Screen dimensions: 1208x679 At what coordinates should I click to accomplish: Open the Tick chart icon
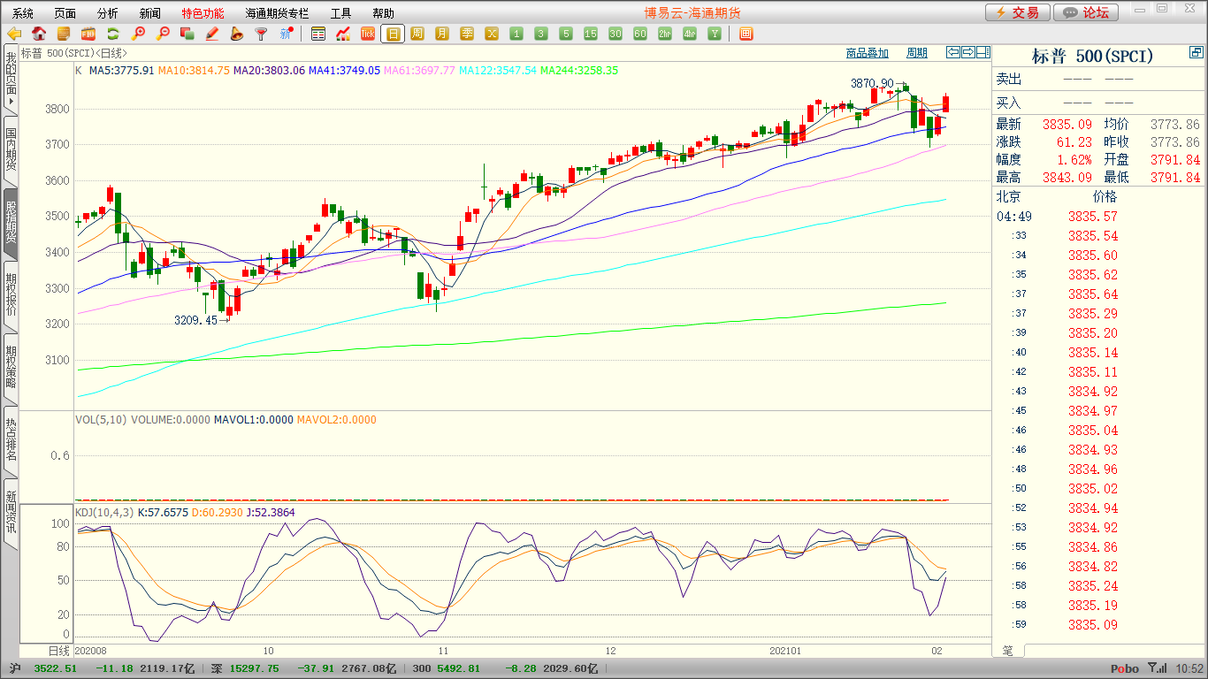pyautogui.click(x=368, y=34)
